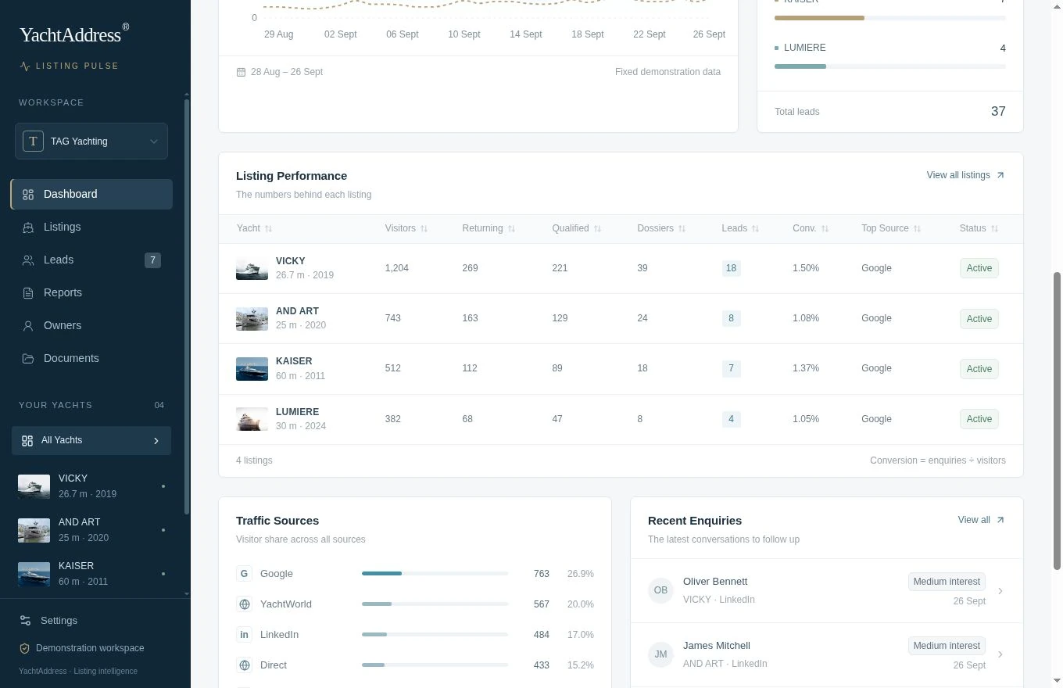
Task: Click LUMIERE thumbnail in the listing table
Action: 252,419
